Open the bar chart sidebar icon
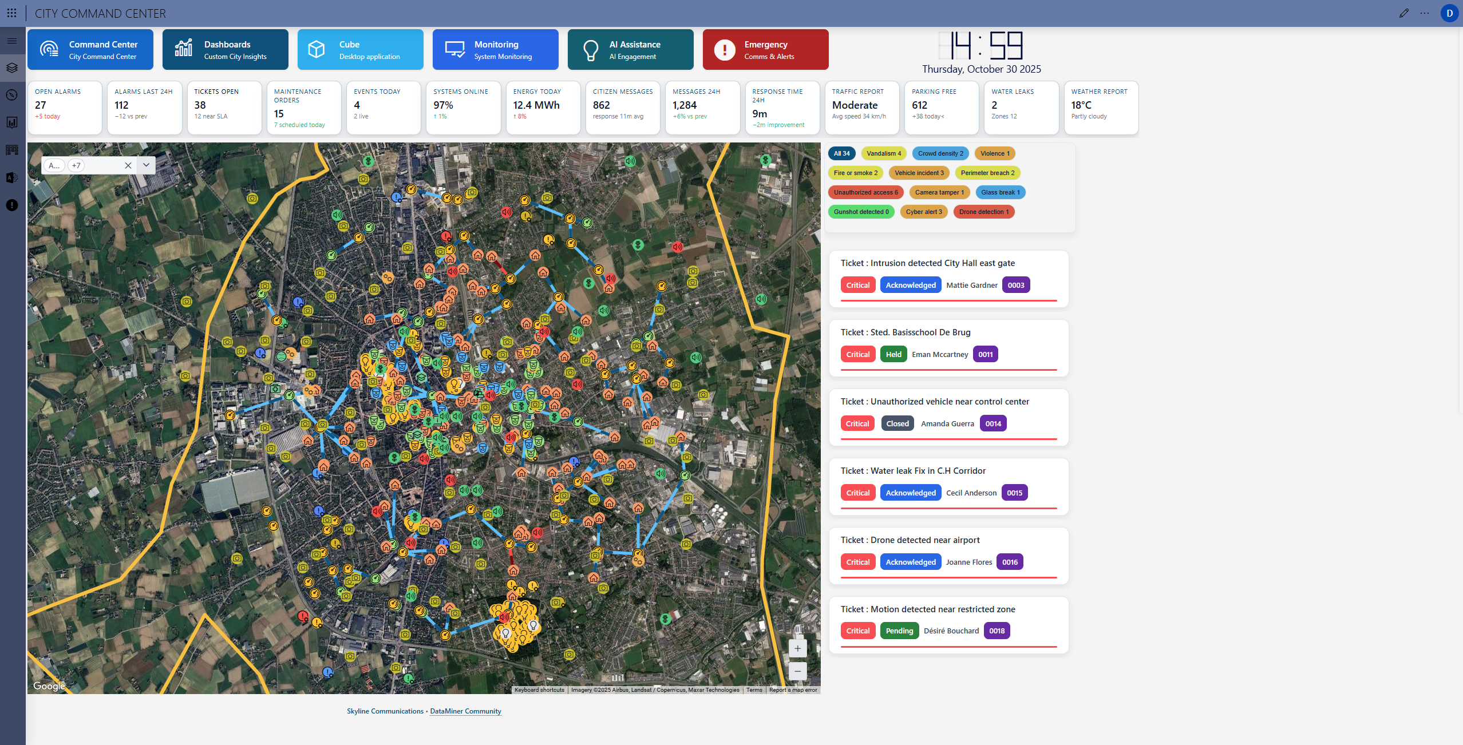The image size is (1463, 745). [12, 122]
